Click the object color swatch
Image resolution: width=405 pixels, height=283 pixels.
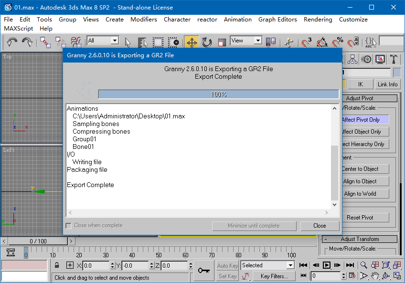tap(397, 73)
